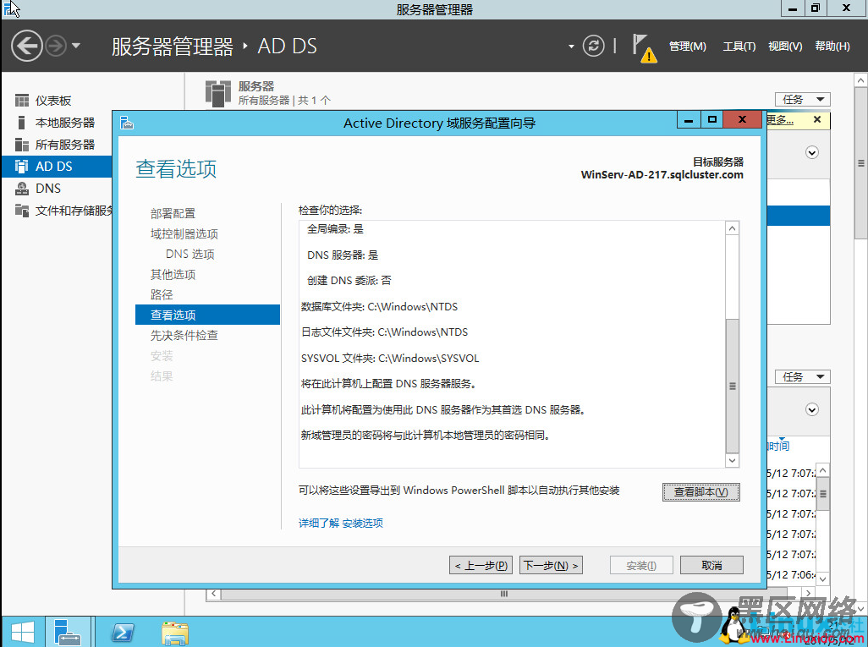Click the events list scroll up arrow
The height and width of the screenshot is (647, 868).
[x=823, y=470]
